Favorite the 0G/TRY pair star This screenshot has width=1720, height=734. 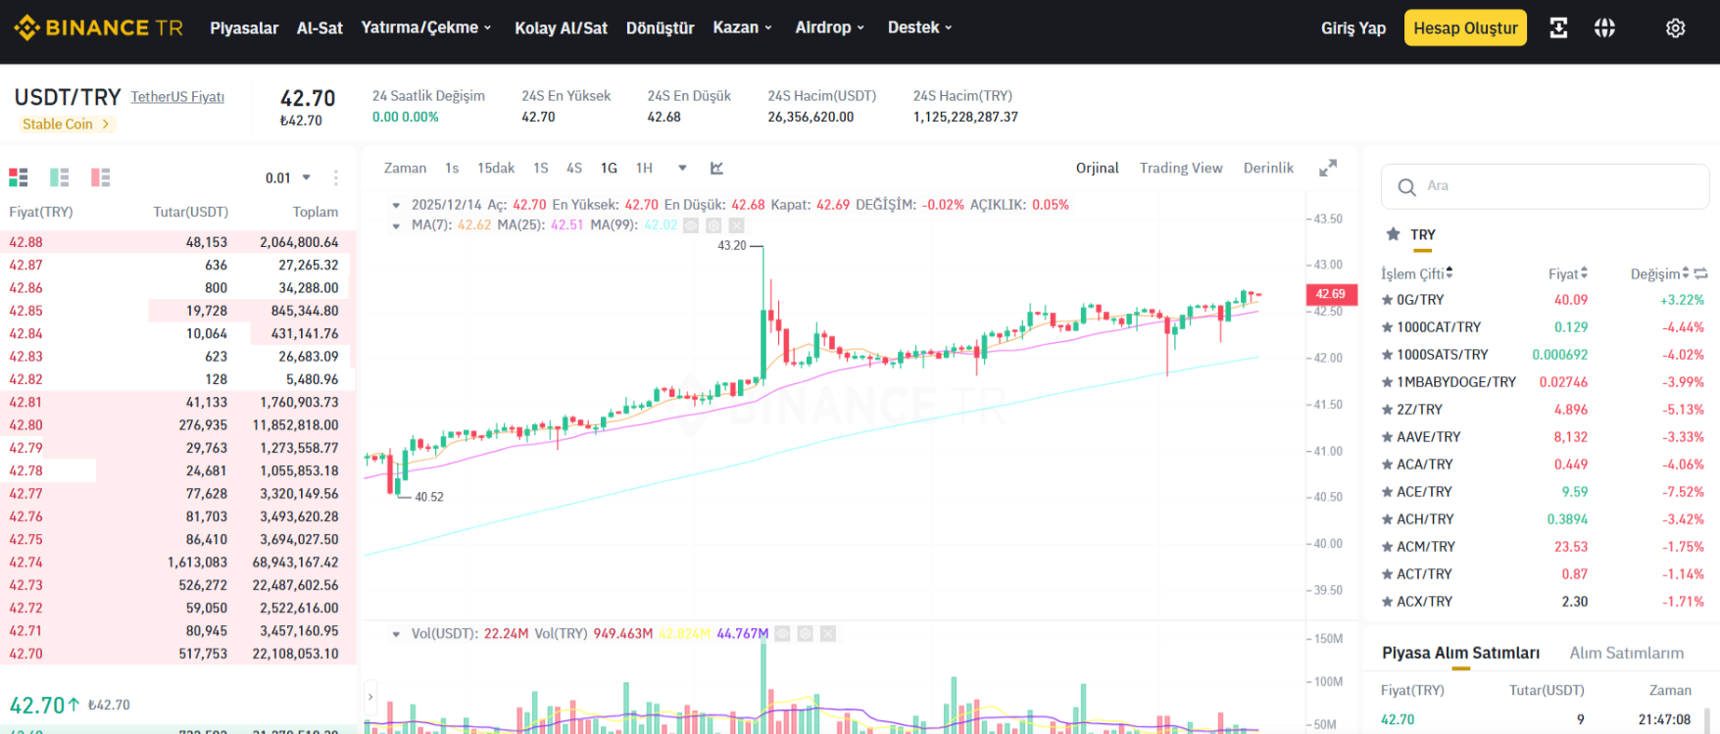coord(1387,300)
